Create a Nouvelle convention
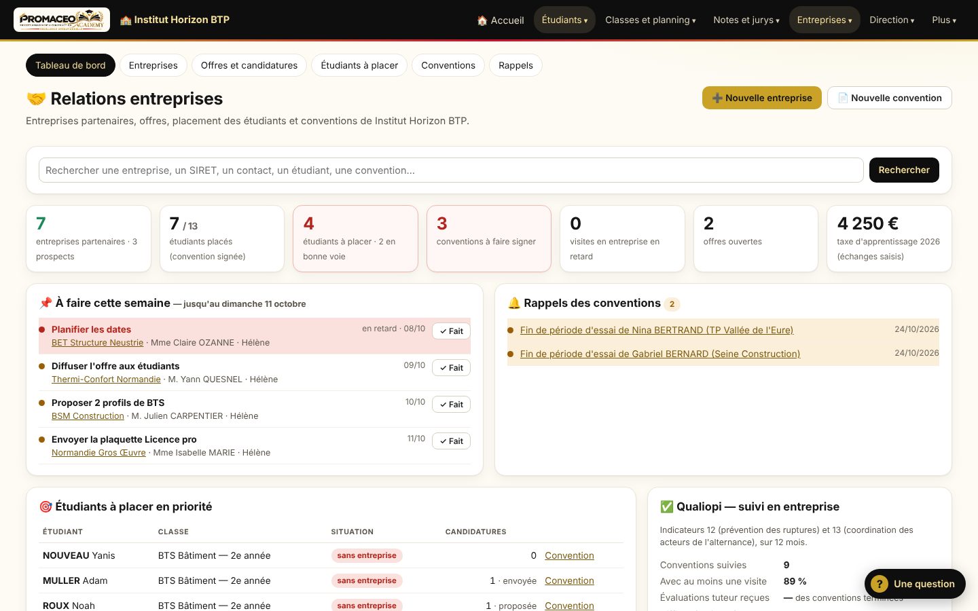This screenshot has width=978, height=611. pos(890,98)
